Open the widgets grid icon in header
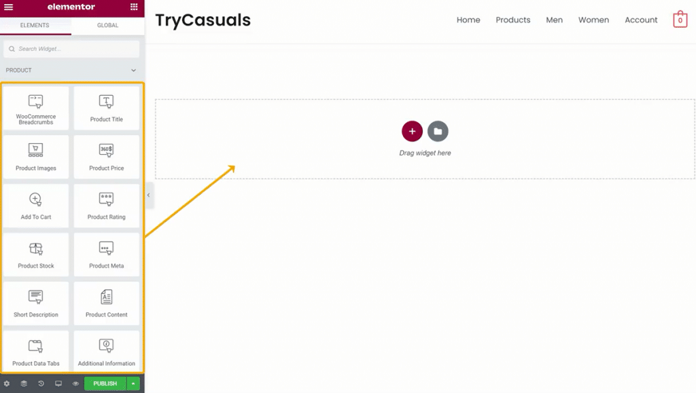The height and width of the screenshot is (393, 696). click(x=134, y=7)
